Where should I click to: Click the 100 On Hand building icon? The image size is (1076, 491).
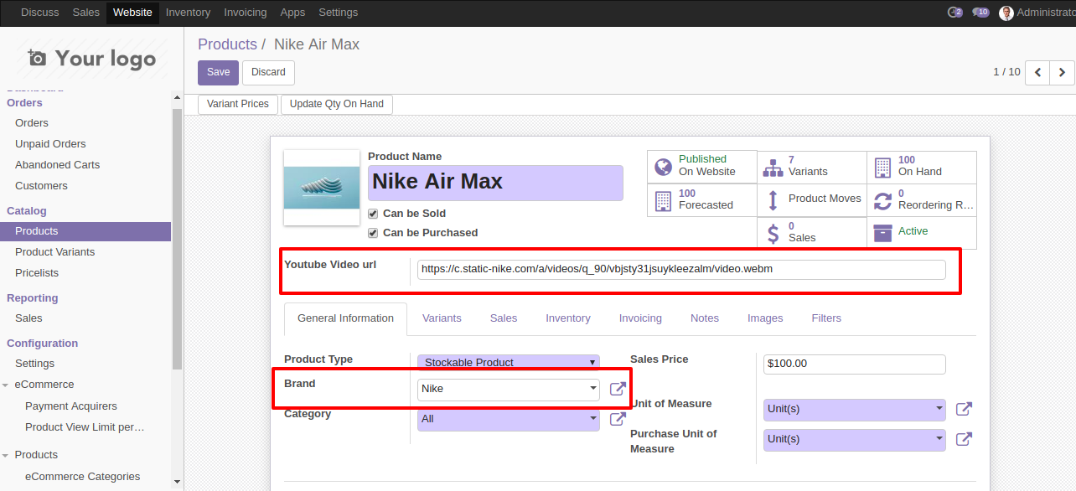[882, 166]
